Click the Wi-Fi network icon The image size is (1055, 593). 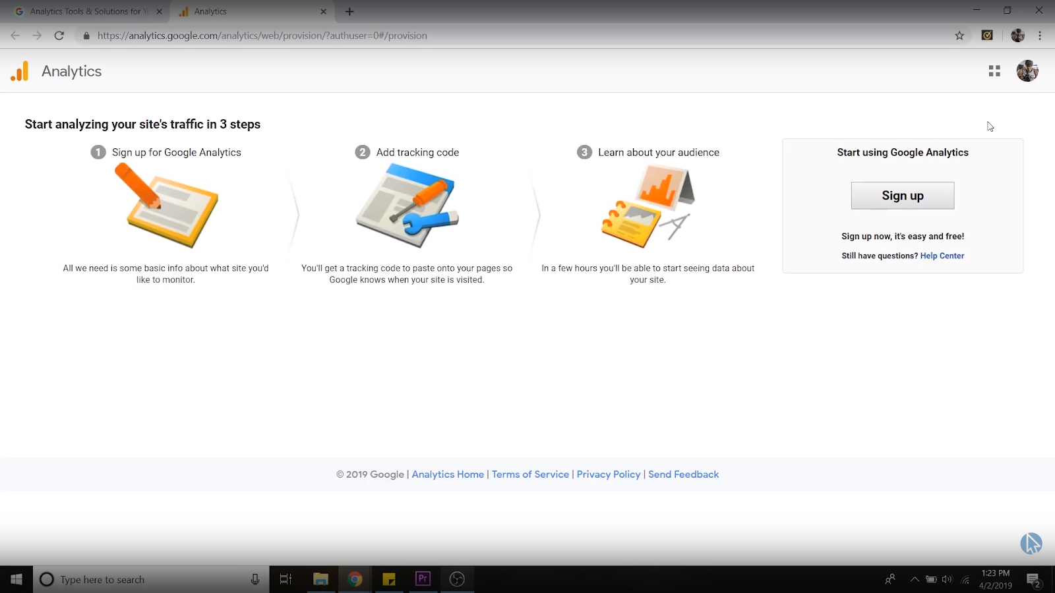coord(965,580)
